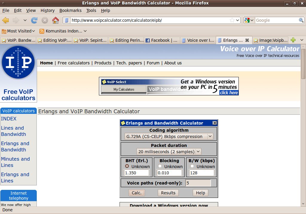The height and width of the screenshot is (214, 306).
Task: Open the Products link
Action: [103, 63]
